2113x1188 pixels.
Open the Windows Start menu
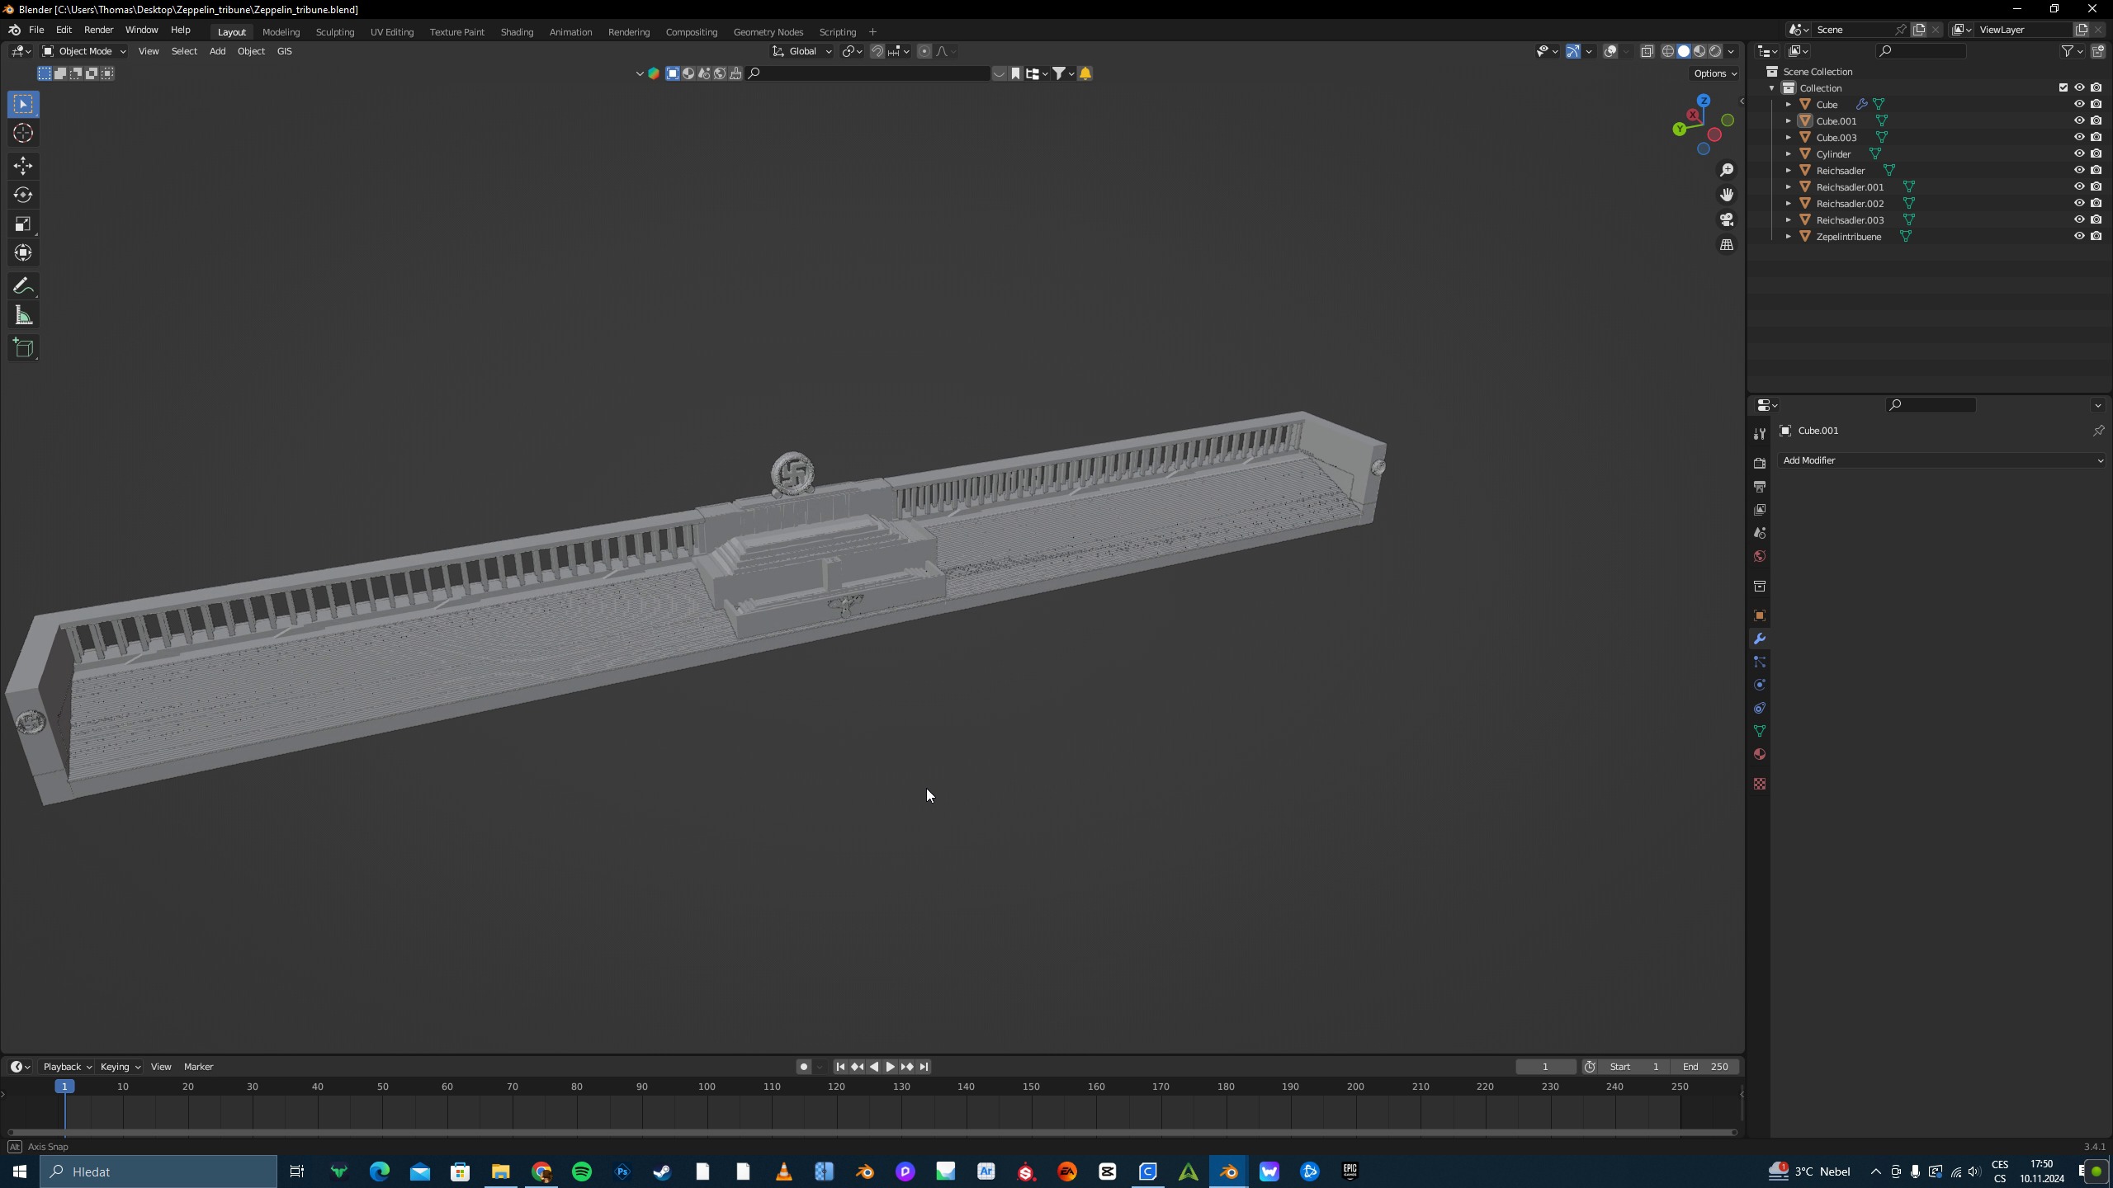tap(20, 1171)
